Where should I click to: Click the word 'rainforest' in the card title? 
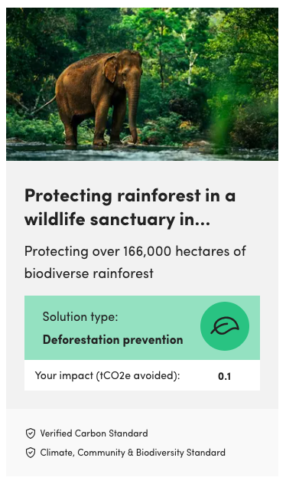159,196
